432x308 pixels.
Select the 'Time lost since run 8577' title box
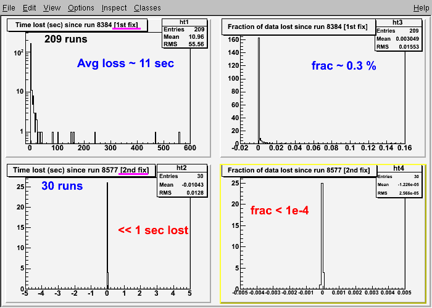point(81,170)
